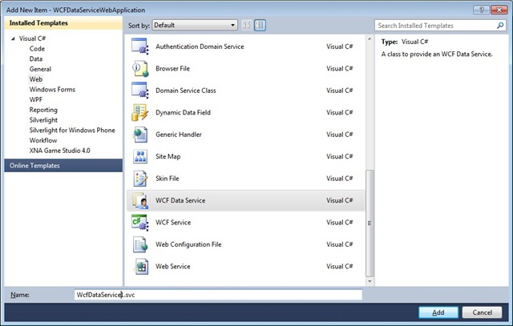Click the Browser File template icon
The height and width of the screenshot is (326, 513).
pyautogui.click(x=140, y=69)
